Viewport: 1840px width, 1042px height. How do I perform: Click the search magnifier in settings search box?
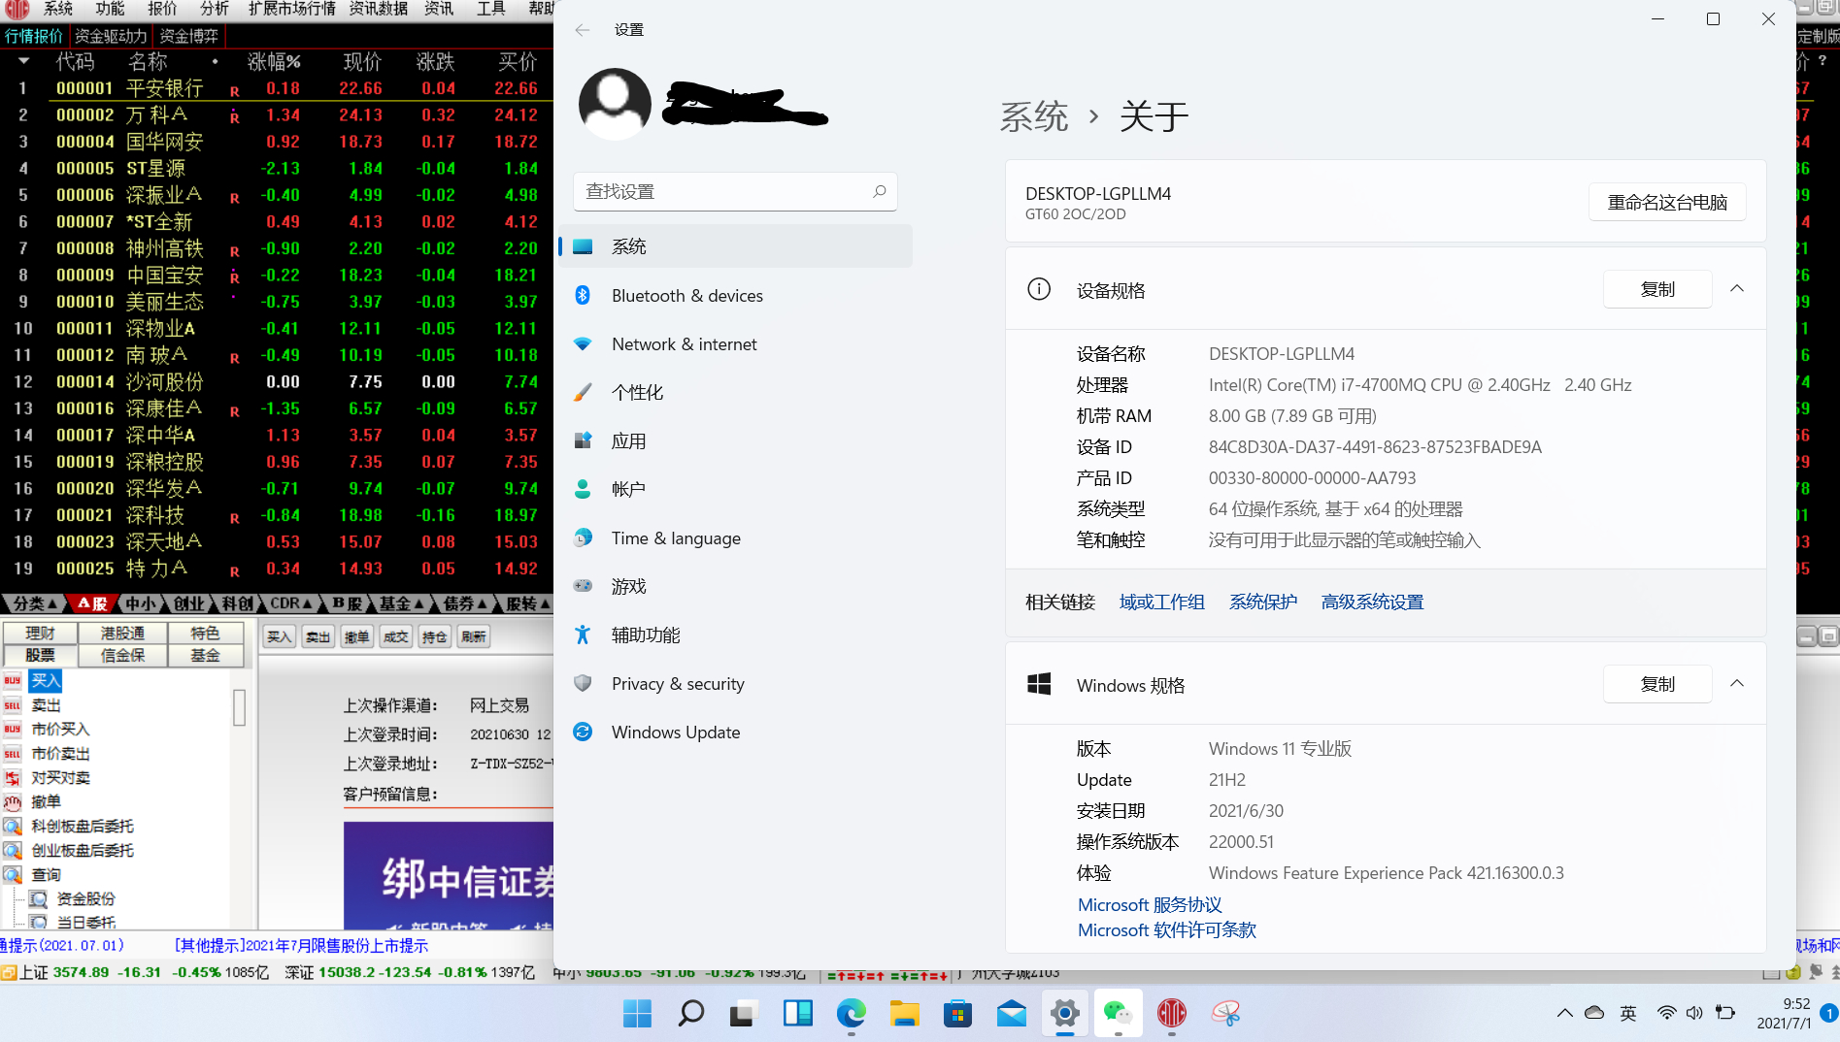[879, 191]
